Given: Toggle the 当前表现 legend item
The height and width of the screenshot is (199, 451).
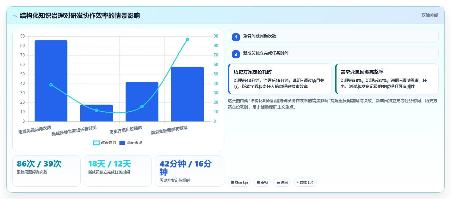Looking at the screenshot, I should coord(131,143).
